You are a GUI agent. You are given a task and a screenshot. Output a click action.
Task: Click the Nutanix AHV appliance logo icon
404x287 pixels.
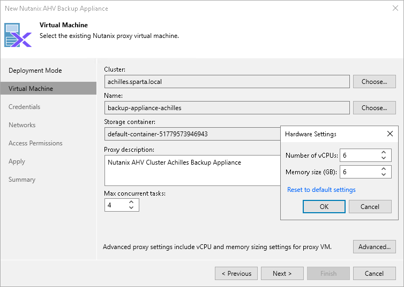click(18, 35)
